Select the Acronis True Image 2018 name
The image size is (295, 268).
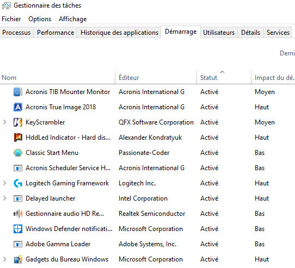pos(60,107)
